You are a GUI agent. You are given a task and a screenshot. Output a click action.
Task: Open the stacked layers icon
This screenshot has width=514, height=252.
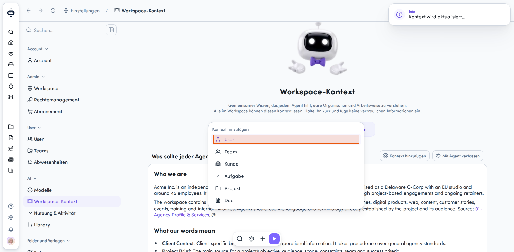[x=11, y=97]
